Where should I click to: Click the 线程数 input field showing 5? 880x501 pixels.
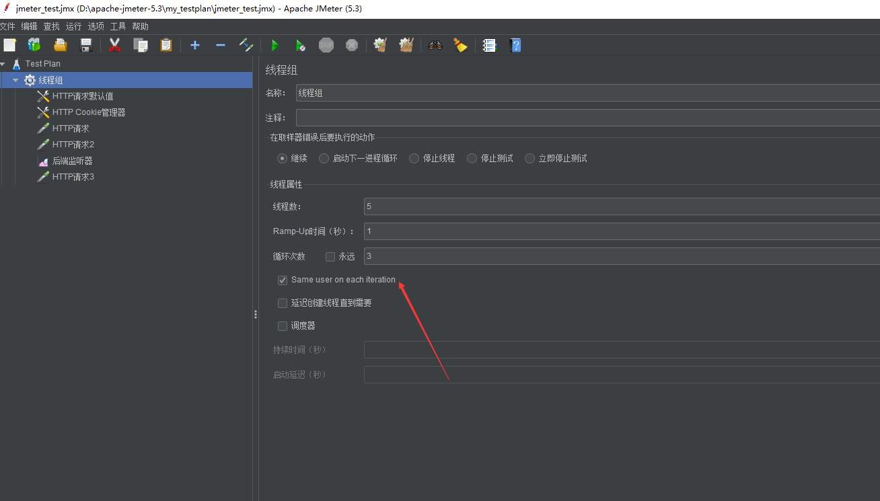[471, 206]
